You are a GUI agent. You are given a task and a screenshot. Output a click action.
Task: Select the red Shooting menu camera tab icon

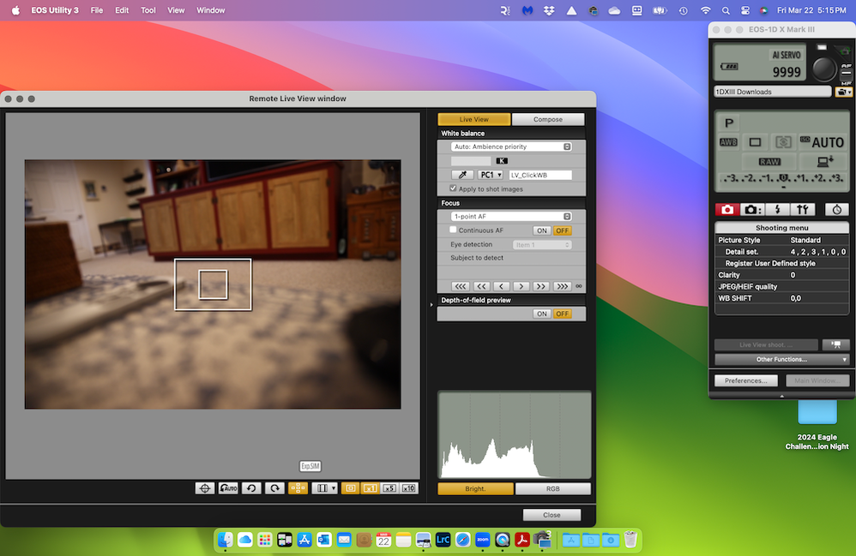[726, 209]
